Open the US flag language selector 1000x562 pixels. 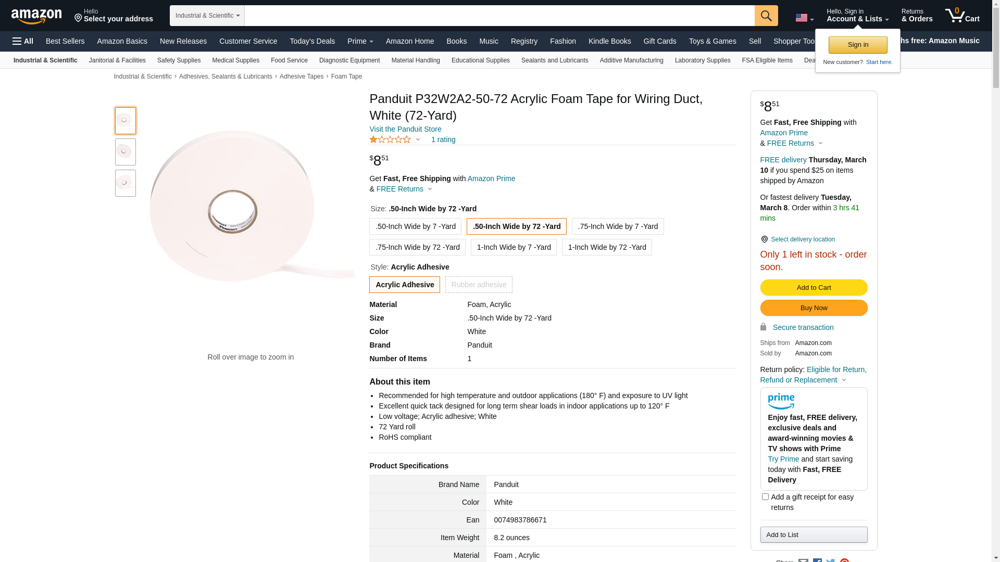(804, 18)
